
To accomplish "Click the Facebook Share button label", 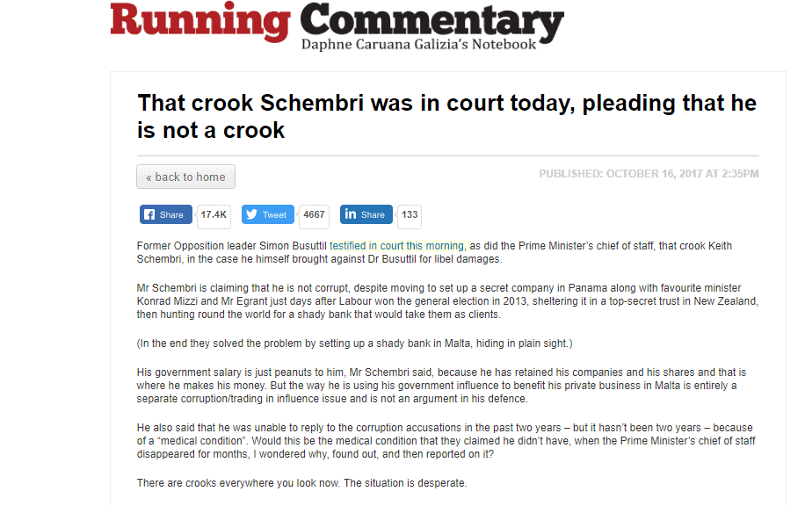I will 171,215.
